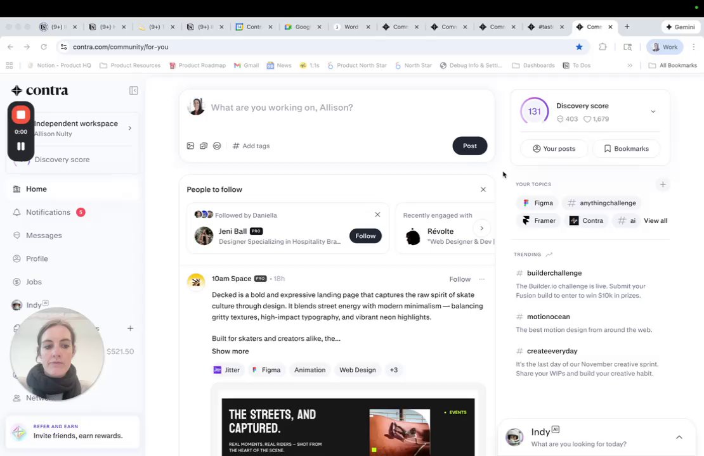Follow Jeni Ball
Screen dimensions: 704x456
click(365, 236)
